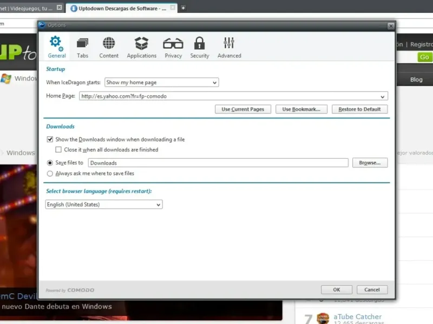Close the Options dialog window
This screenshot has height=324, width=433.
pyautogui.click(x=390, y=26)
